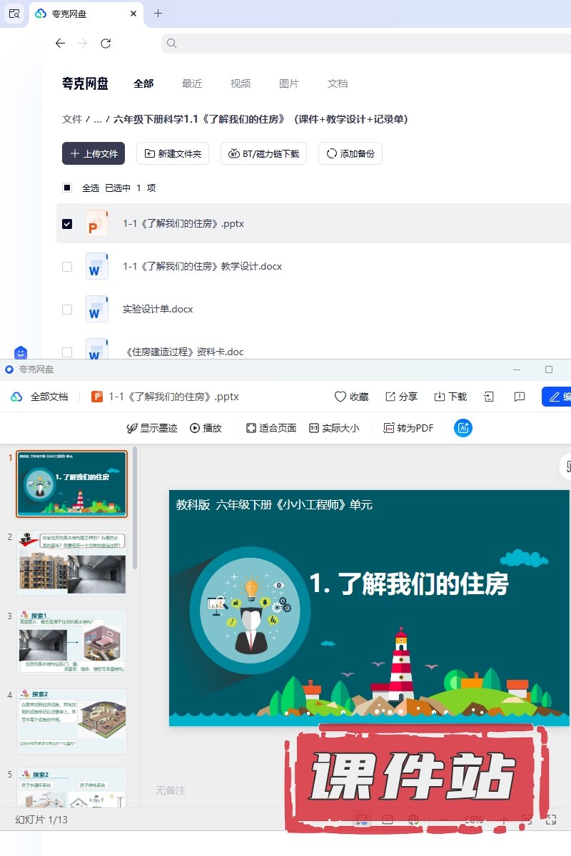Open the 文档 tab
This screenshot has height=856, width=571.
tap(338, 83)
